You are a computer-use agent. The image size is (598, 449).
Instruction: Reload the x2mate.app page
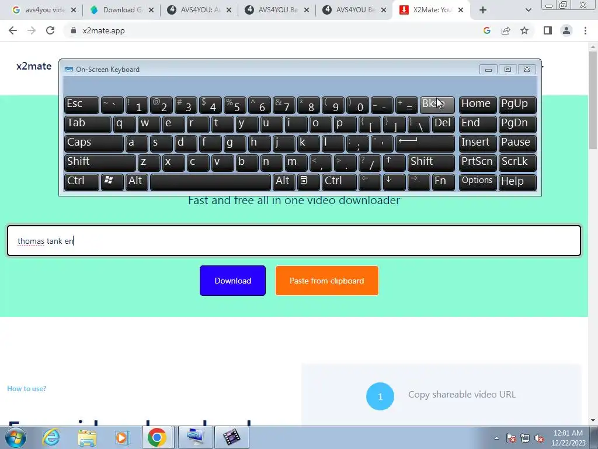pyautogui.click(x=50, y=30)
